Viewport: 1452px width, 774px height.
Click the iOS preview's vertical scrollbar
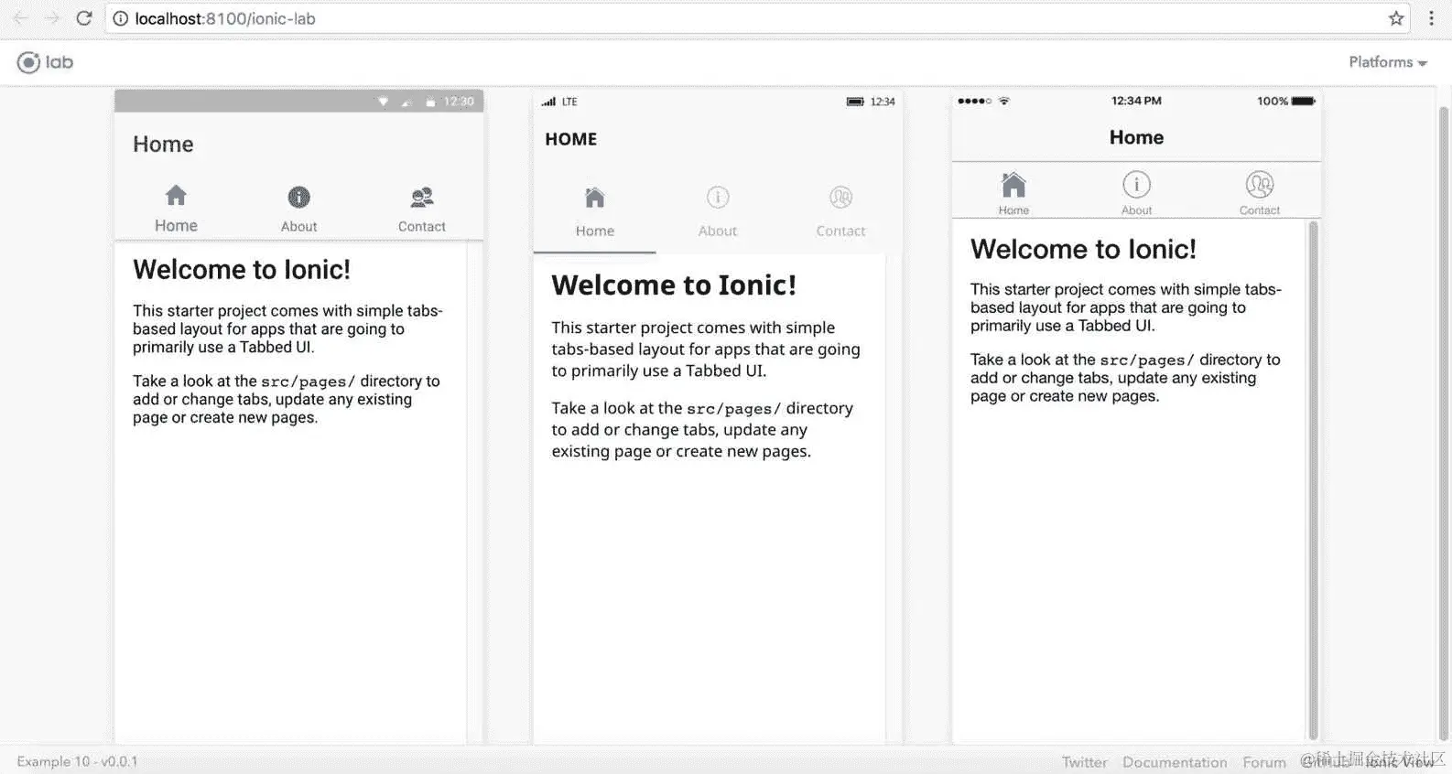[x=1314, y=479]
